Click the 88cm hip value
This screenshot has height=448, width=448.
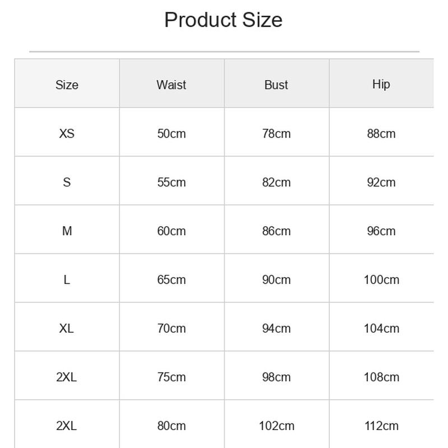coord(381,133)
